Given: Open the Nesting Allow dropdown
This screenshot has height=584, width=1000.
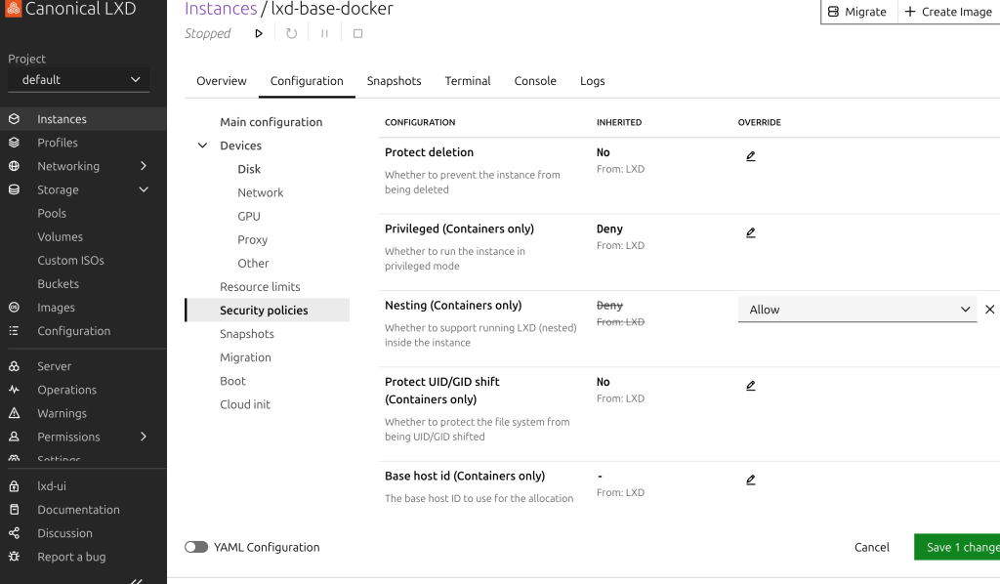Looking at the screenshot, I should [856, 310].
